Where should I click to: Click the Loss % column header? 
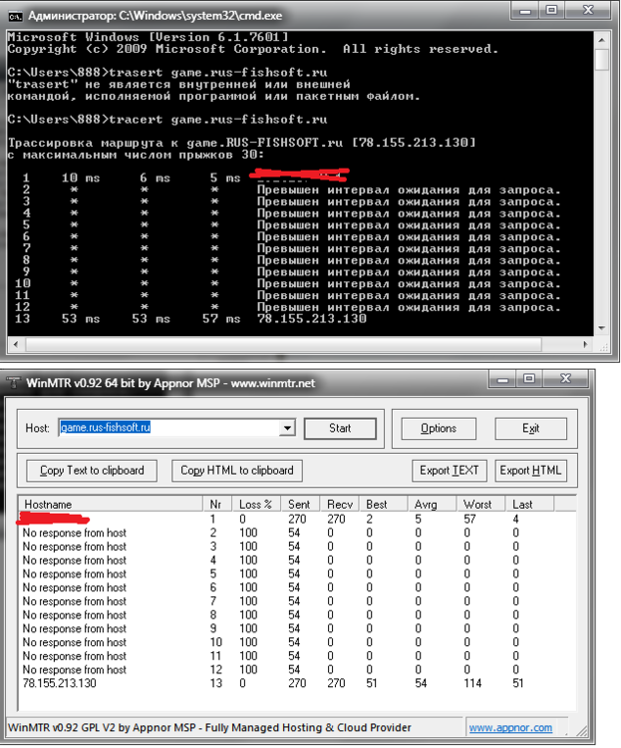coord(256,505)
